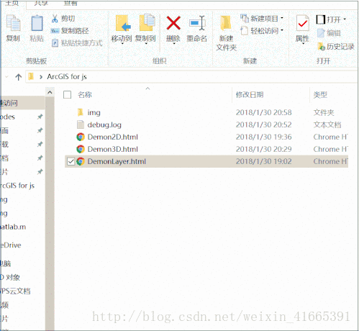Click the Cut (剪切) scissors icon
This screenshot has width=359, height=331.
(55, 19)
